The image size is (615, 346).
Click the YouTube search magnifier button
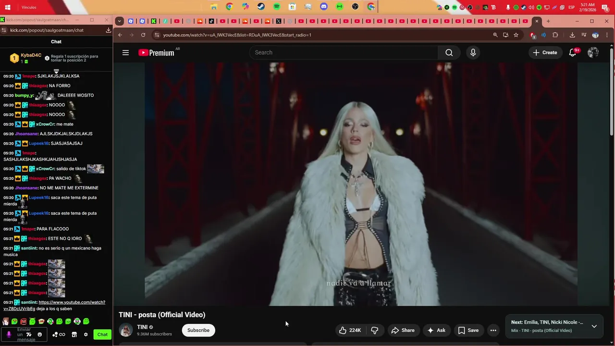(x=449, y=53)
